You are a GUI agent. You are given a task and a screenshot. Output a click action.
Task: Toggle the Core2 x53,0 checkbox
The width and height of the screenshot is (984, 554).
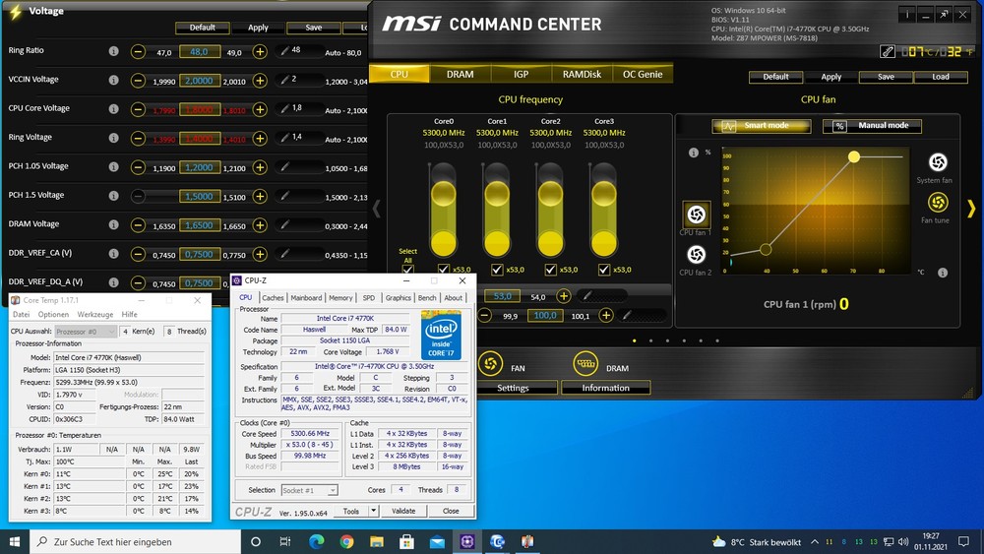pos(550,270)
